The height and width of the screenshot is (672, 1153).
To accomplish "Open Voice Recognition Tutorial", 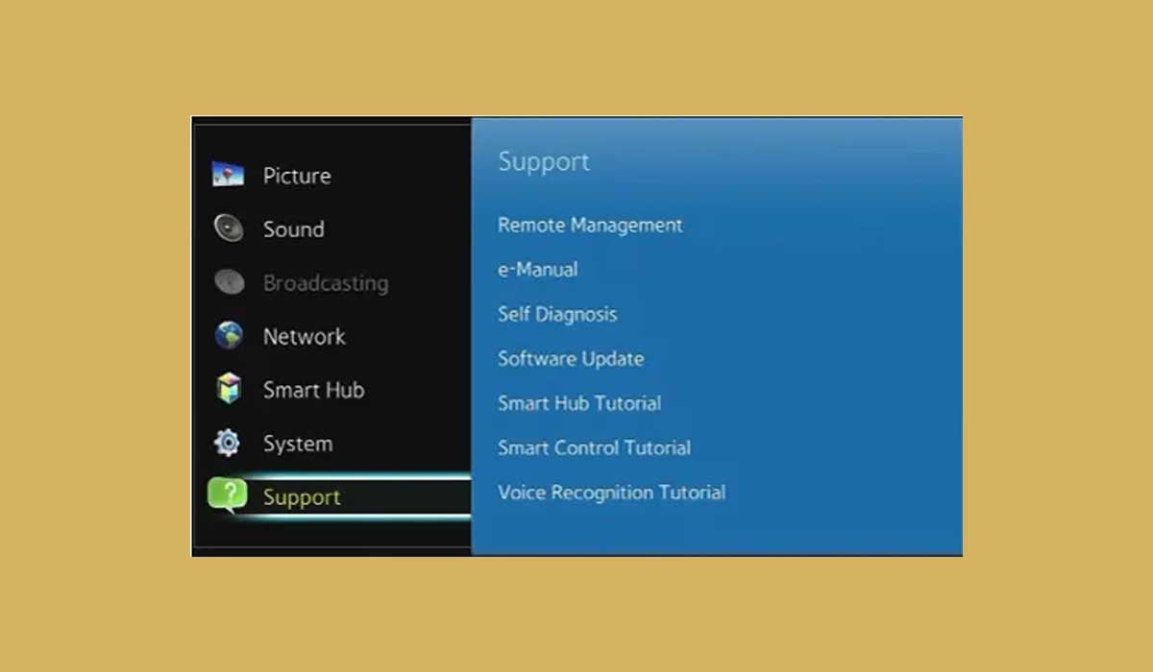I will pos(611,492).
